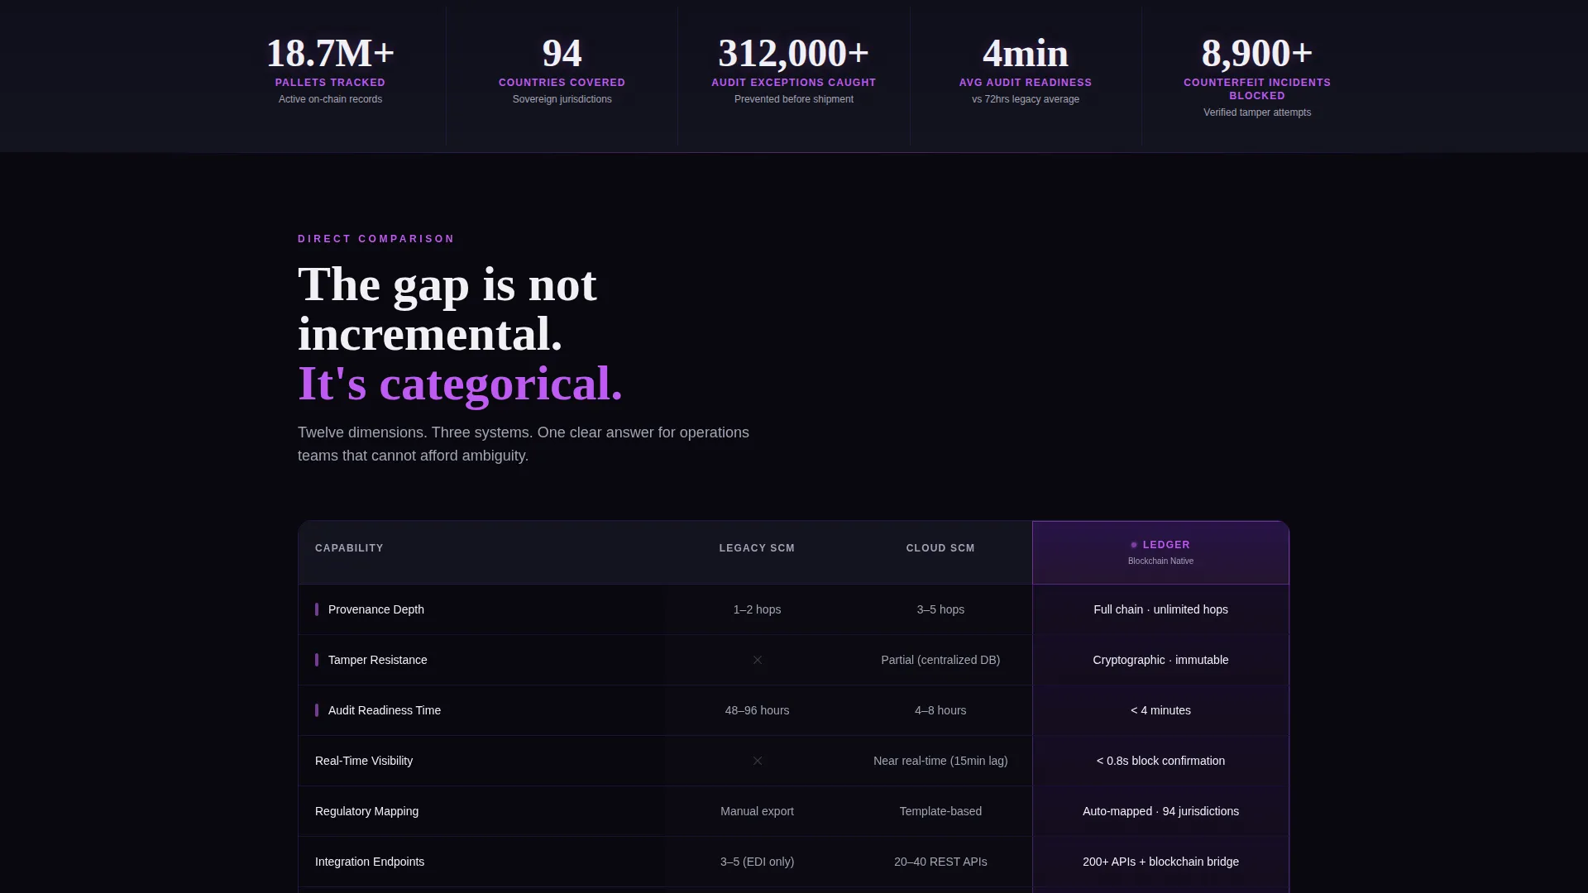Image resolution: width=1588 pixels, height=893 pixels.
Task: Click 'Active on-chain records' caption
Action: tap(330, 99)
